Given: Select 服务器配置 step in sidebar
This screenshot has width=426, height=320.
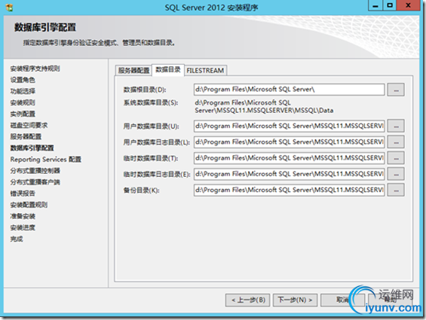Looking at the screenshot, I should [26, 136].
